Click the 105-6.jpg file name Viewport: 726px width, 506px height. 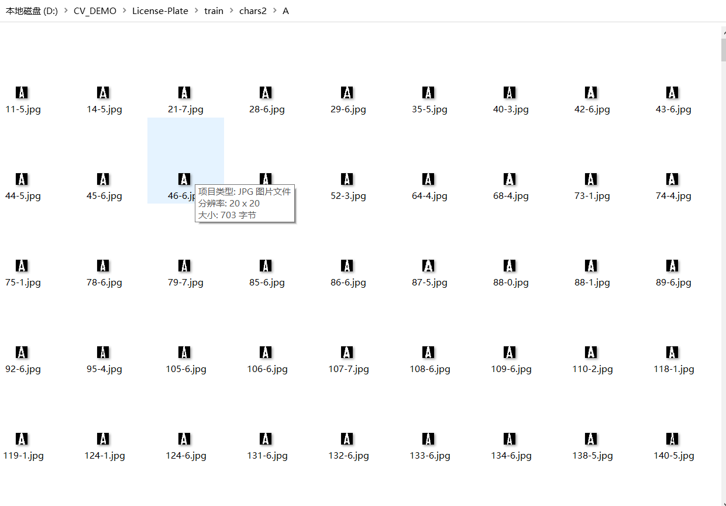186,369
